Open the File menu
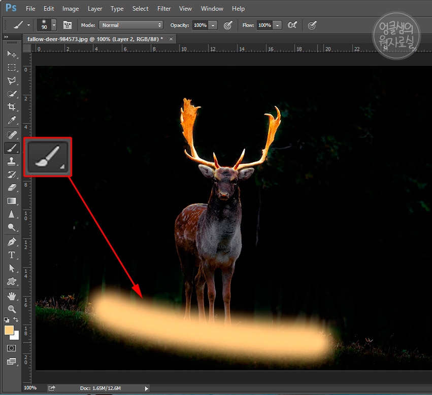This screenshot has width=432, height=395. pos(30,9)
